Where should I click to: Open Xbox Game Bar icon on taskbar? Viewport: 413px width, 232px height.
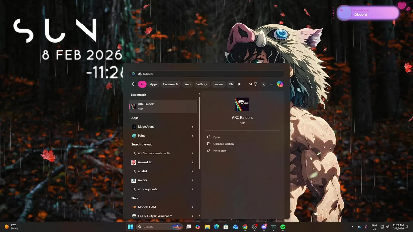[273, 227]
